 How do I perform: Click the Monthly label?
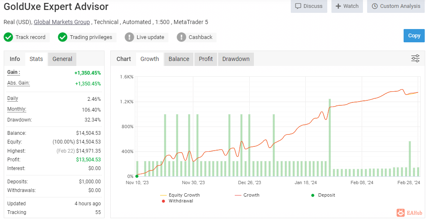click(17, 109)
